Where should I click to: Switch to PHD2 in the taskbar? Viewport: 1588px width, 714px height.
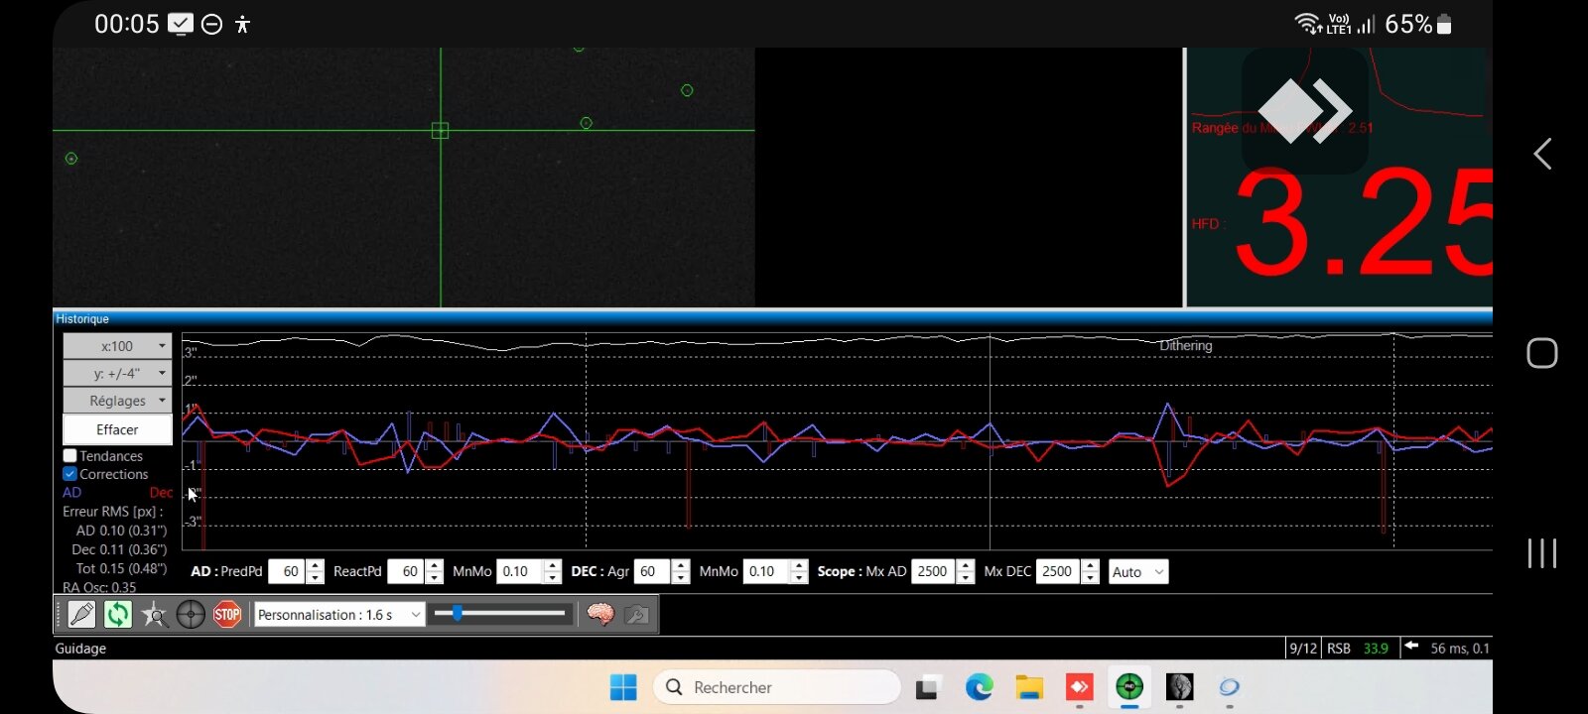[1129, 687]
